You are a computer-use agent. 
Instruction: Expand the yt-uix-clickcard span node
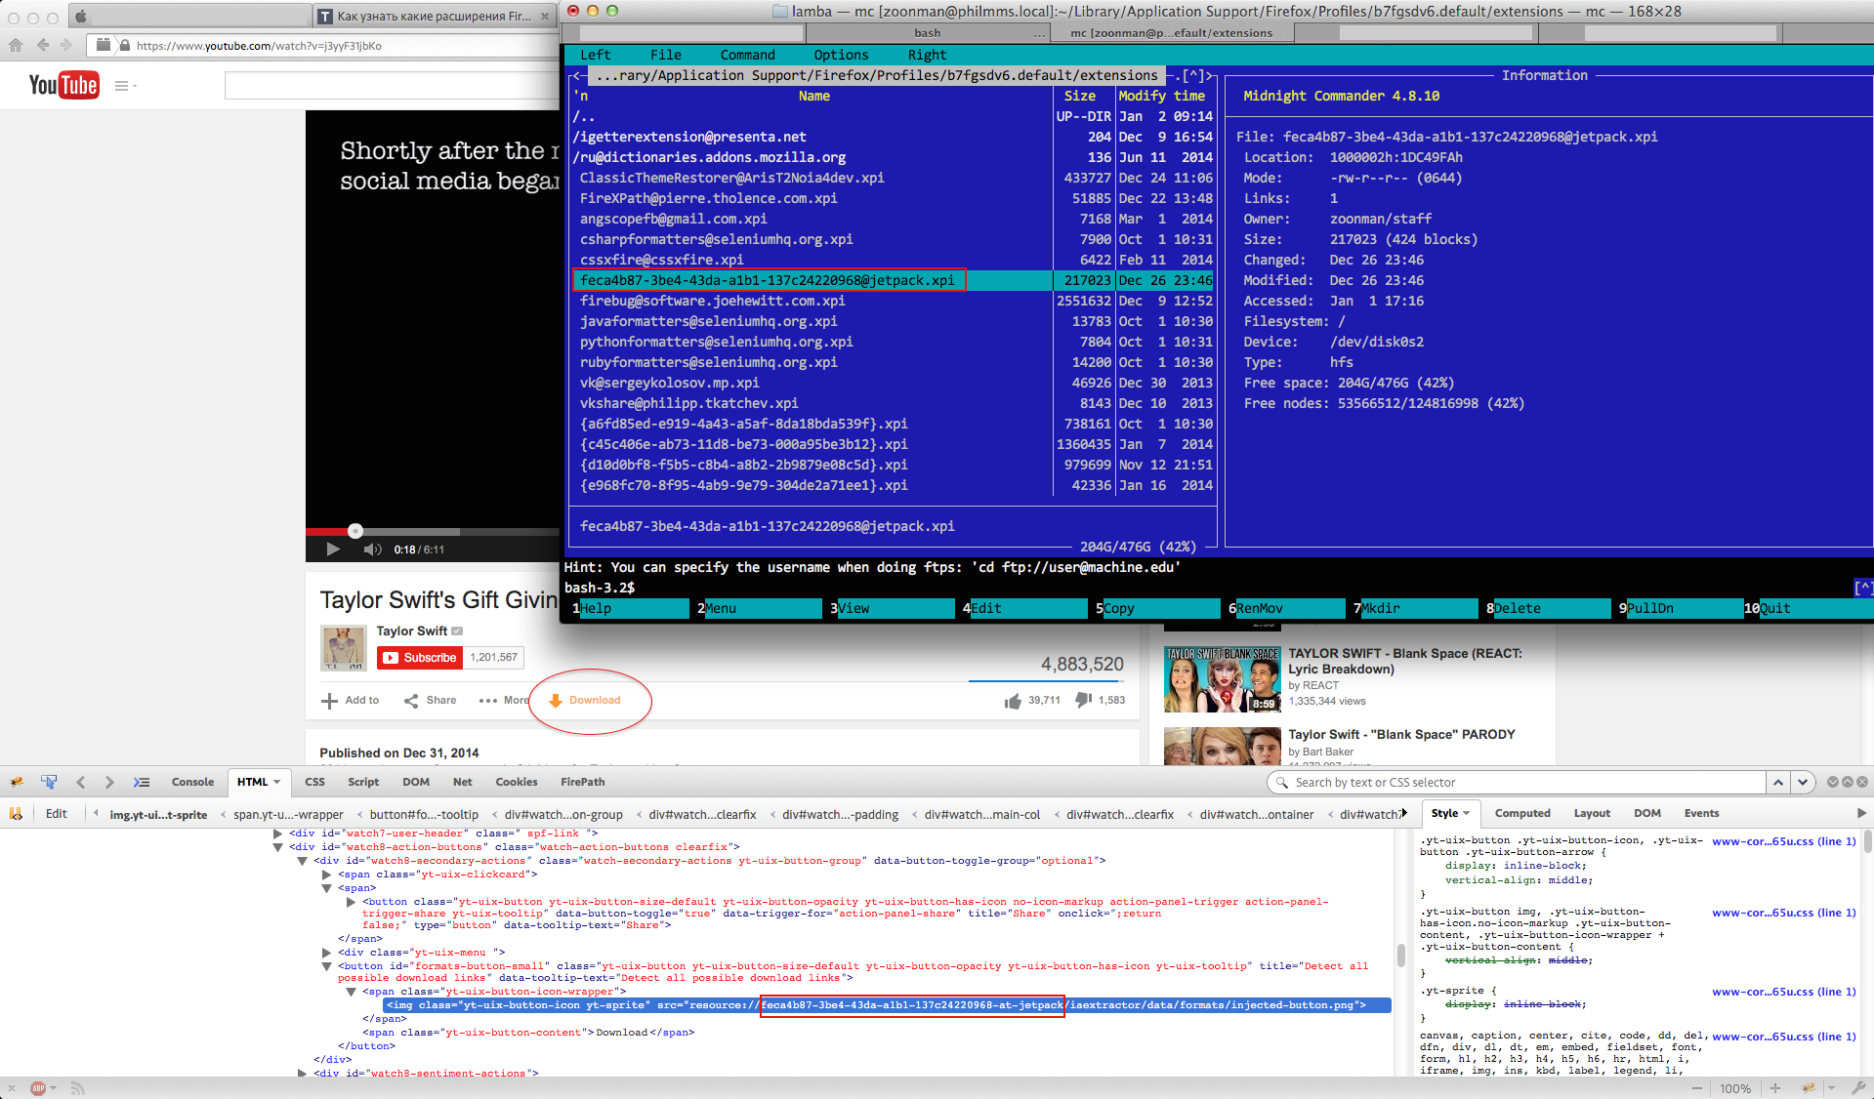tap(326, 875)
